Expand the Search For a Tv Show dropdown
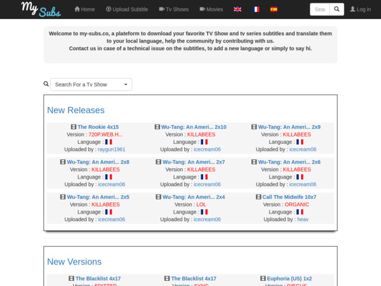The width and height of the screenshot is (381, 286). point(91,85)
